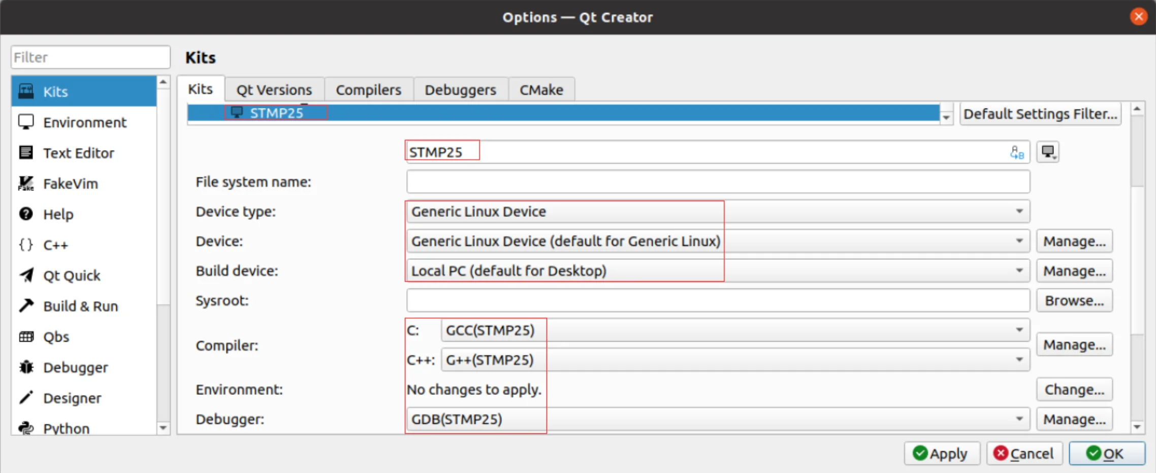Open the Environment settings category

(84, 122)
